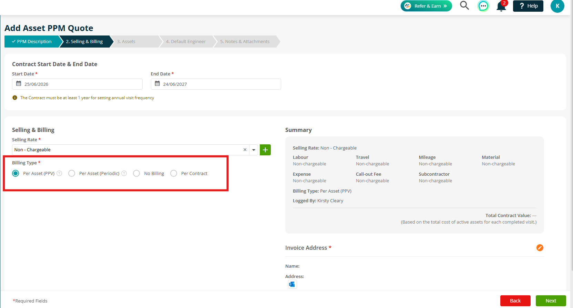Click the Start Date field 25/06/2026
The image size is (573, 308).
click(x=77, y=84)
